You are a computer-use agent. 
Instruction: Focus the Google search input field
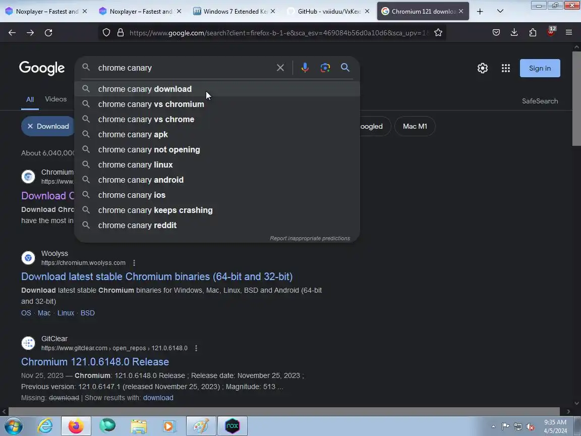184,68
